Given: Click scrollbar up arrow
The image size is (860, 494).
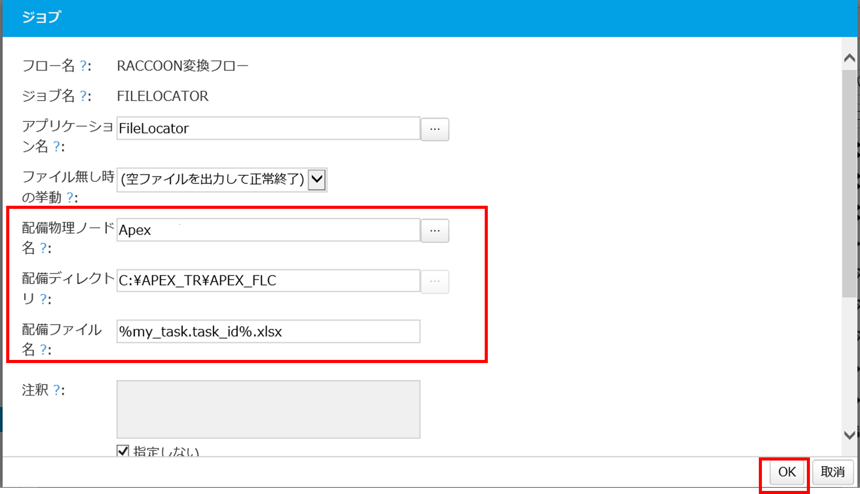Looking at the screenshot, I should point(849,58).
